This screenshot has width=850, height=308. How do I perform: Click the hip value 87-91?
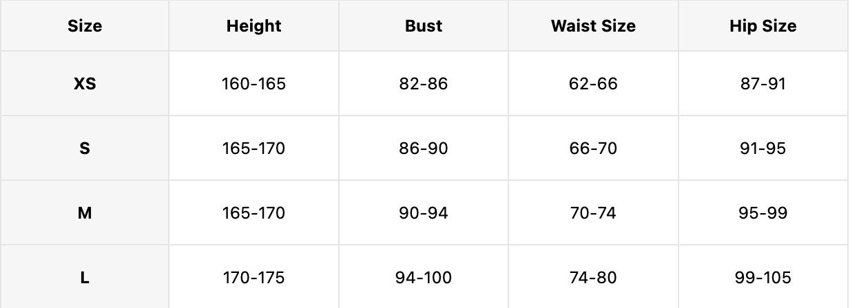[763, 84]
